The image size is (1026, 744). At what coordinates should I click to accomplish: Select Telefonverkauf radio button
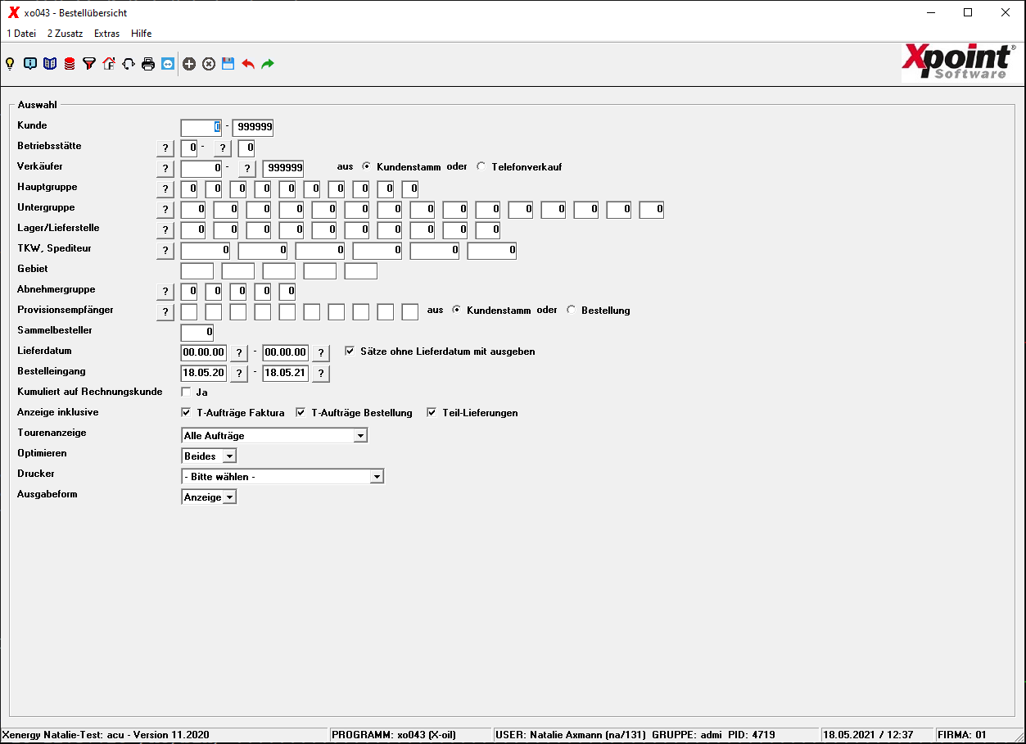481,166
